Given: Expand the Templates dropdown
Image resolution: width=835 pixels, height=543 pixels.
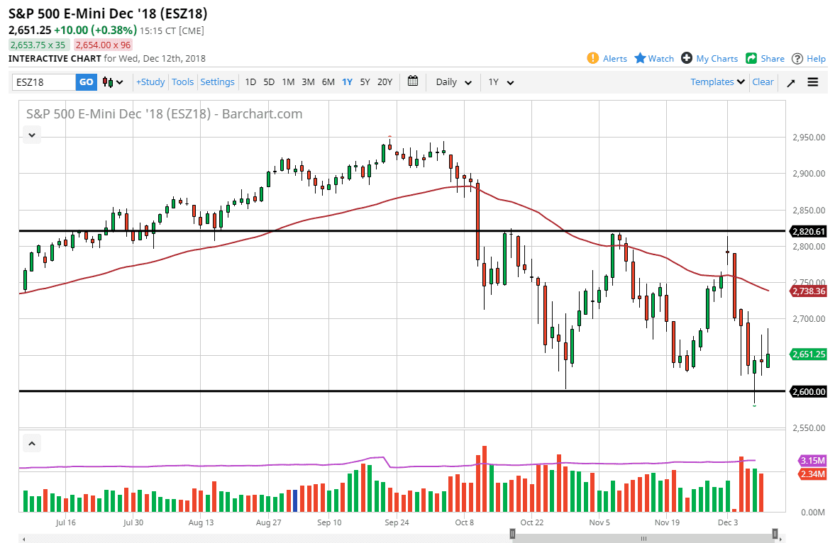Looking at the screenshot, I should pos(717,82).
